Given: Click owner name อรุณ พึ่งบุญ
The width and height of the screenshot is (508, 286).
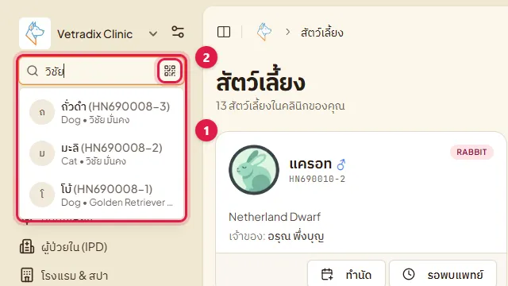Looking at the screenshot, I should click(x=296, y=237).
